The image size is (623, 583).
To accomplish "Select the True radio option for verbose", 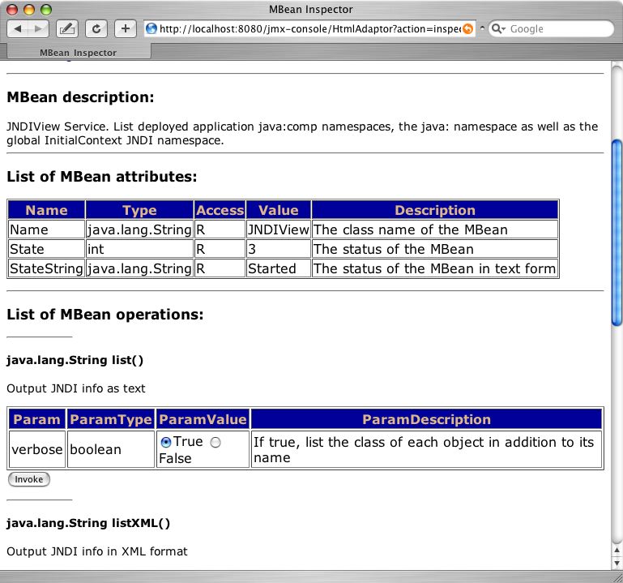I will pyautogui.click(x=166, y=442).
